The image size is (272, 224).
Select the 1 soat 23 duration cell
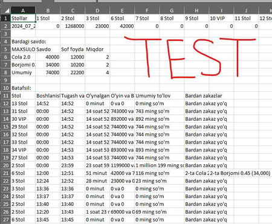pyautogui.click(x=97, y=212)
